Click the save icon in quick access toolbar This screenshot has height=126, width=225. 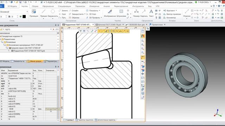pyautogui.click(x=20, y=2)
